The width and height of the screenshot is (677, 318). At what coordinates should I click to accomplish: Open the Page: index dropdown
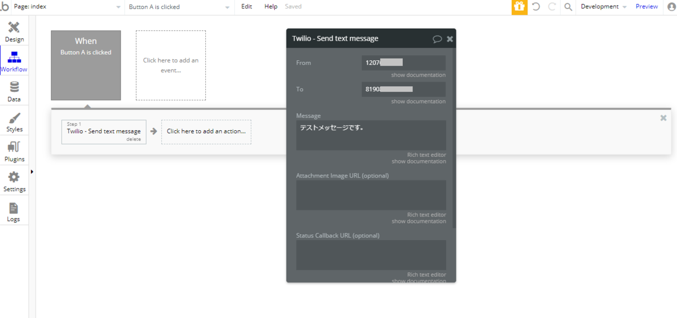pyautogui.click(x=67, y=7)
